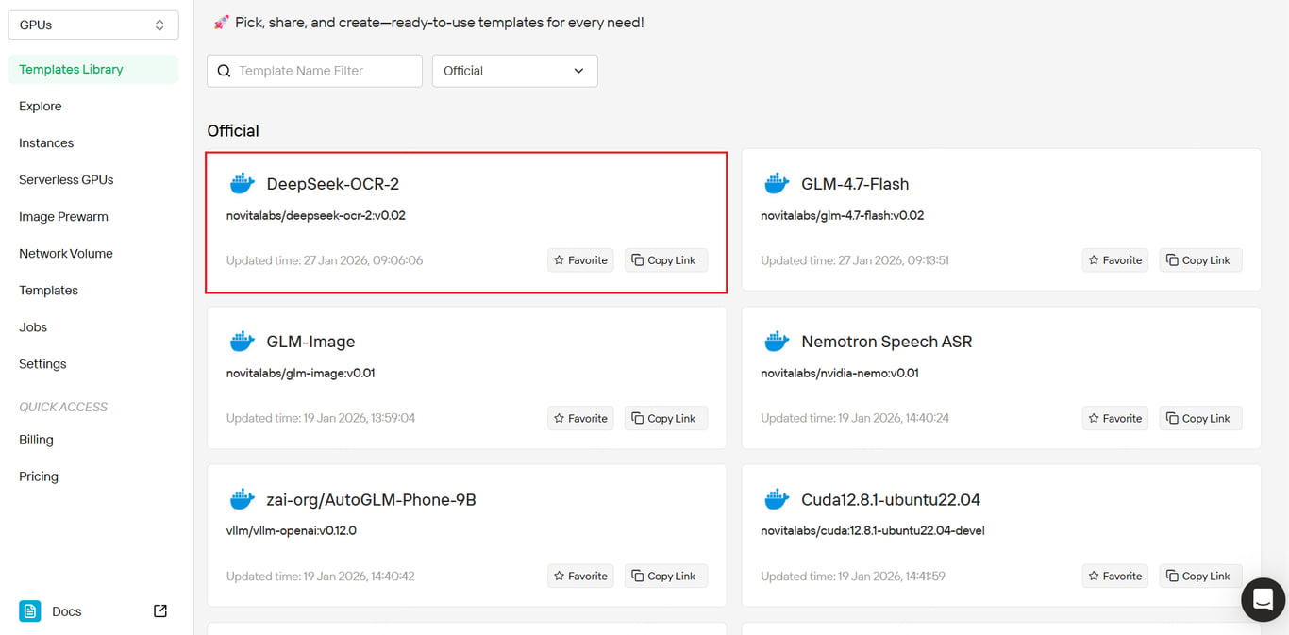
Task: Open the Docs link
Action: pyautogui.click(x=67, y=611)
